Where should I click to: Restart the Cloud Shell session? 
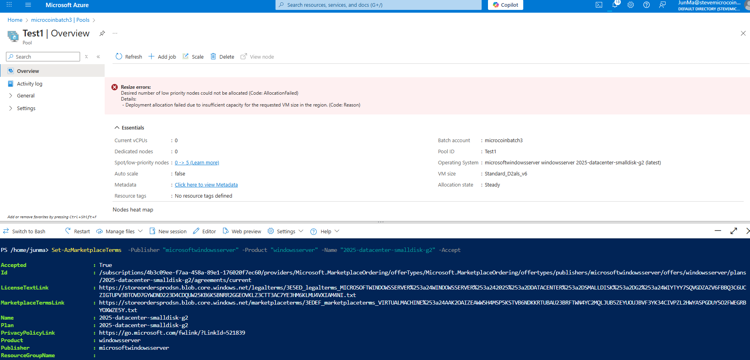click(x=78, y=231)
